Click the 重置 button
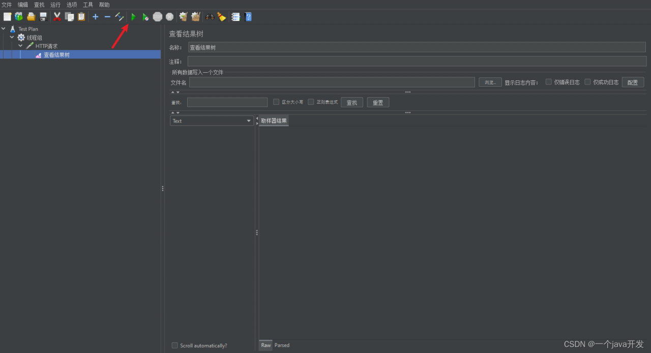Image resolution: width=651 pixels, height=353 pixels. 378,102
